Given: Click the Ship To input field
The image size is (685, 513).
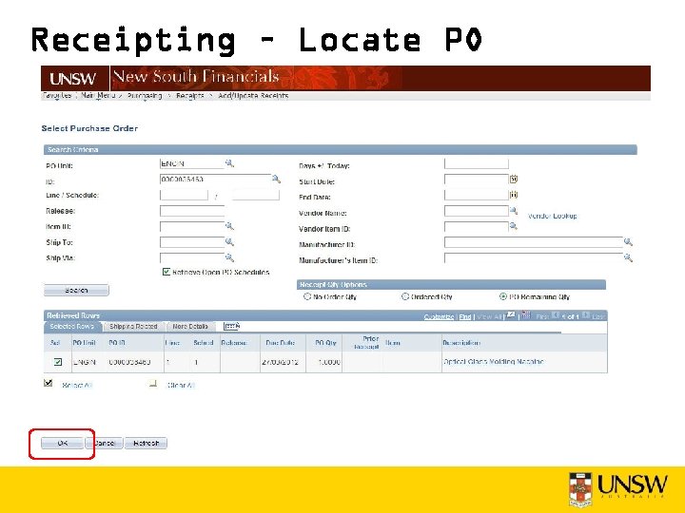Looking at the screenshot, I should tap(192, 242).
